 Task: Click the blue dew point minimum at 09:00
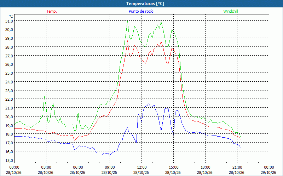(x=110, y=156)
